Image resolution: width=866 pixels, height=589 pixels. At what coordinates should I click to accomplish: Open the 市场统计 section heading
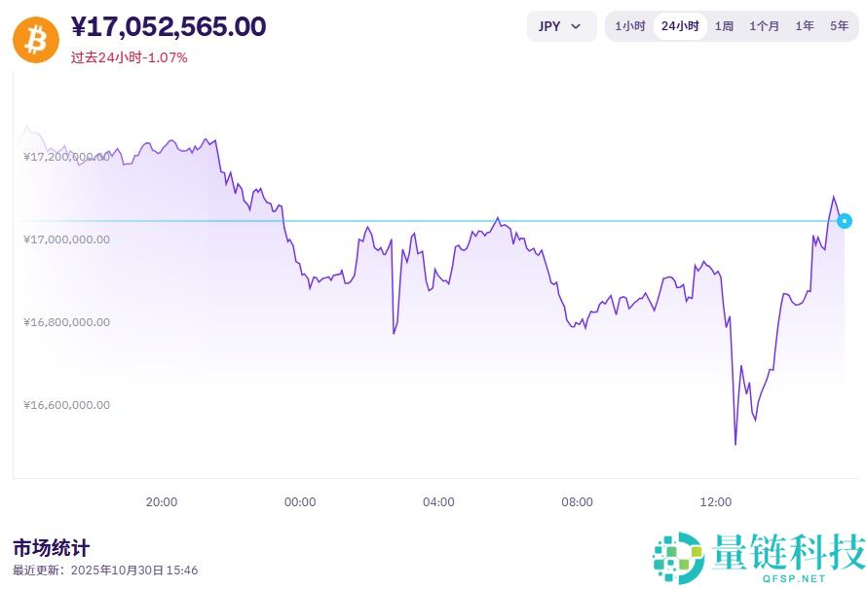[x=51, y=547]
